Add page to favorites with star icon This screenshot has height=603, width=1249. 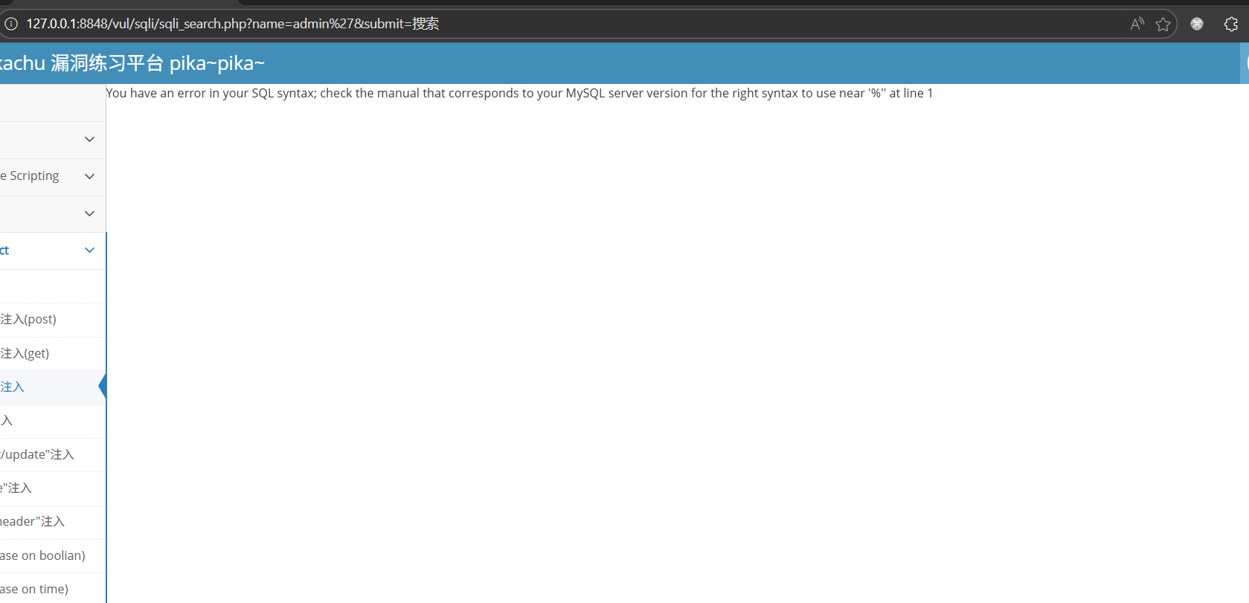coord(1163,25)
